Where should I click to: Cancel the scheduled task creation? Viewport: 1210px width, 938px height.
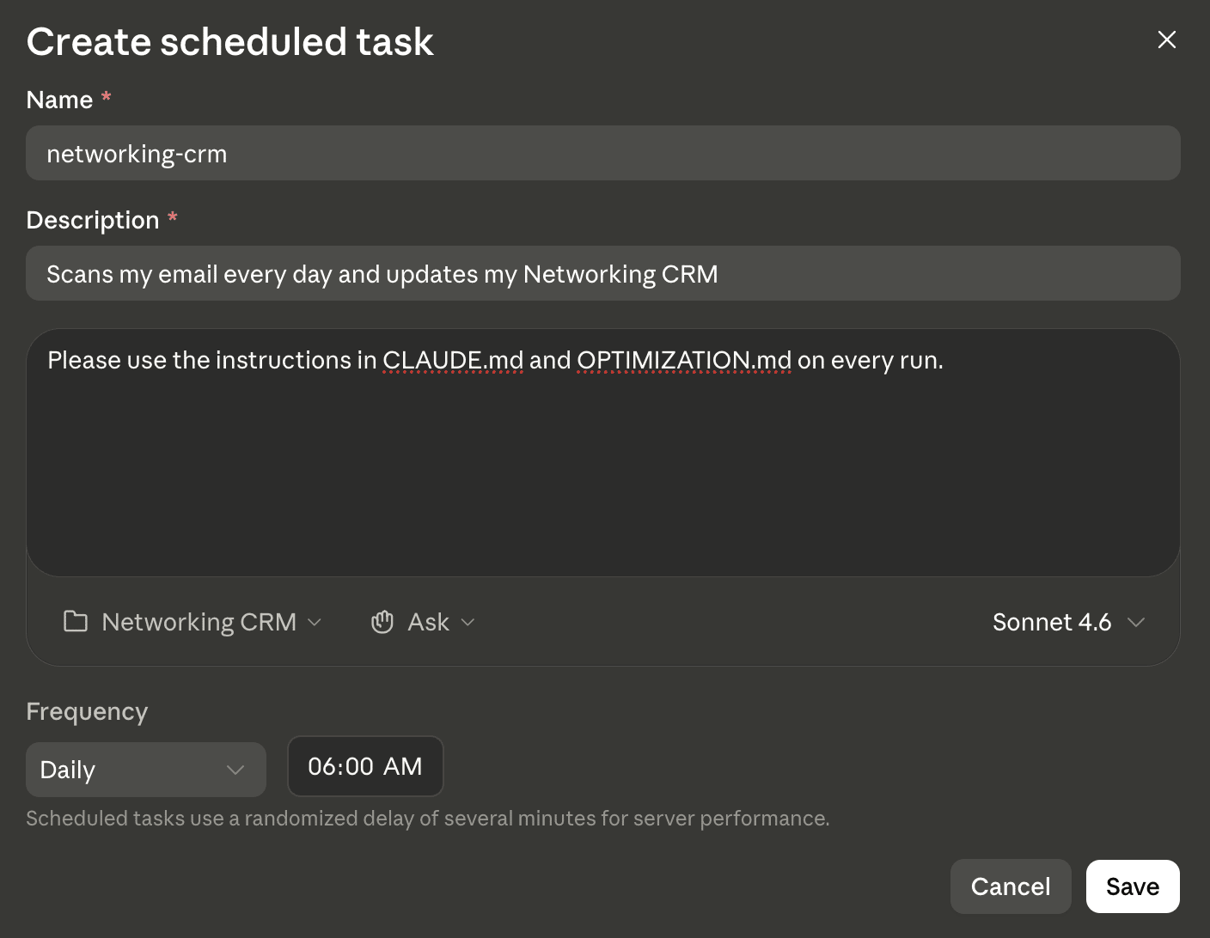(1011, 886)
